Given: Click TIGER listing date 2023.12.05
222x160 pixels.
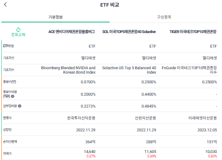Looking at the screenshot, I should (x=207, y=130).
